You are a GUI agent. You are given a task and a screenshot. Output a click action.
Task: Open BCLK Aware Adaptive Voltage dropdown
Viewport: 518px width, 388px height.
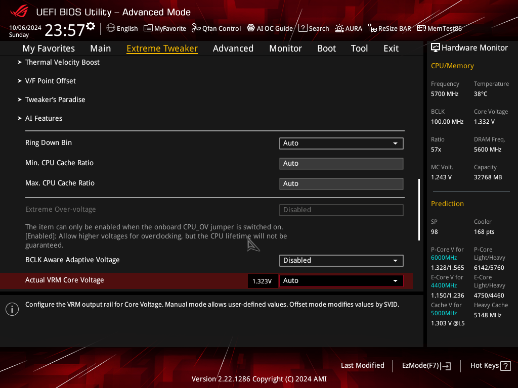point(341,260)
